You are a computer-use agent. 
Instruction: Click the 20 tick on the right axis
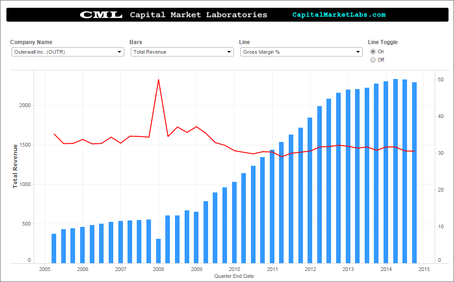click(x=441, y=190)
